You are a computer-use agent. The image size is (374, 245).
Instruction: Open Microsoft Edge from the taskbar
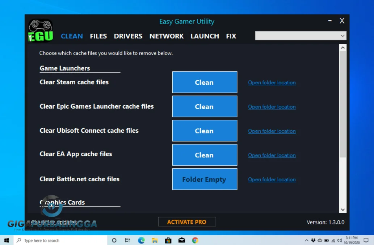pyautogui.click(x=141, y=240)
